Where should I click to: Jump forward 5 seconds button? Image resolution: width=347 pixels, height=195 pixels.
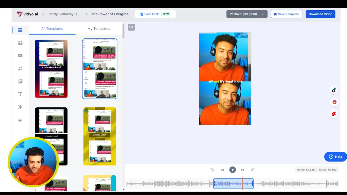253,170
